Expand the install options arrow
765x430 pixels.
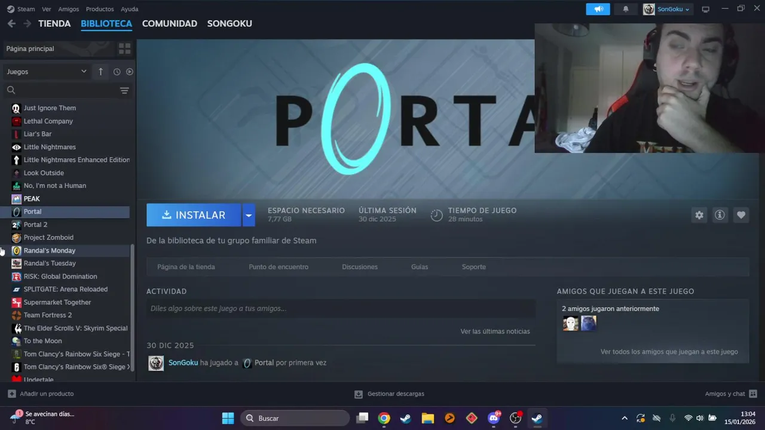(249, 215)
